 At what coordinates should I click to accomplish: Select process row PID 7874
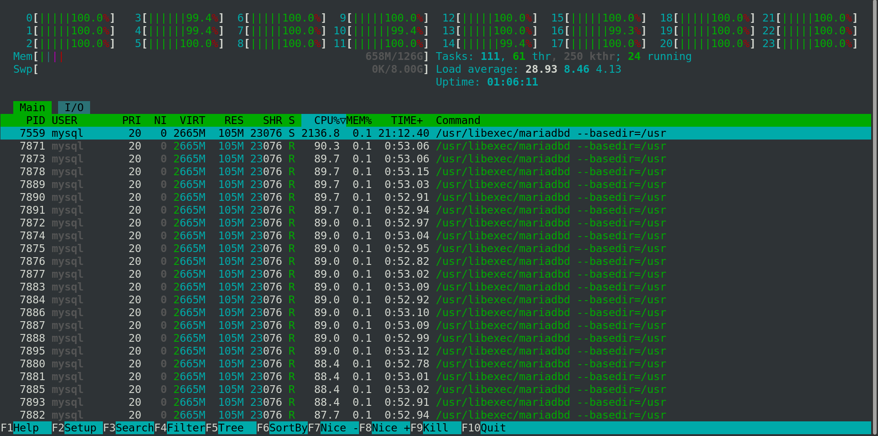436,236
